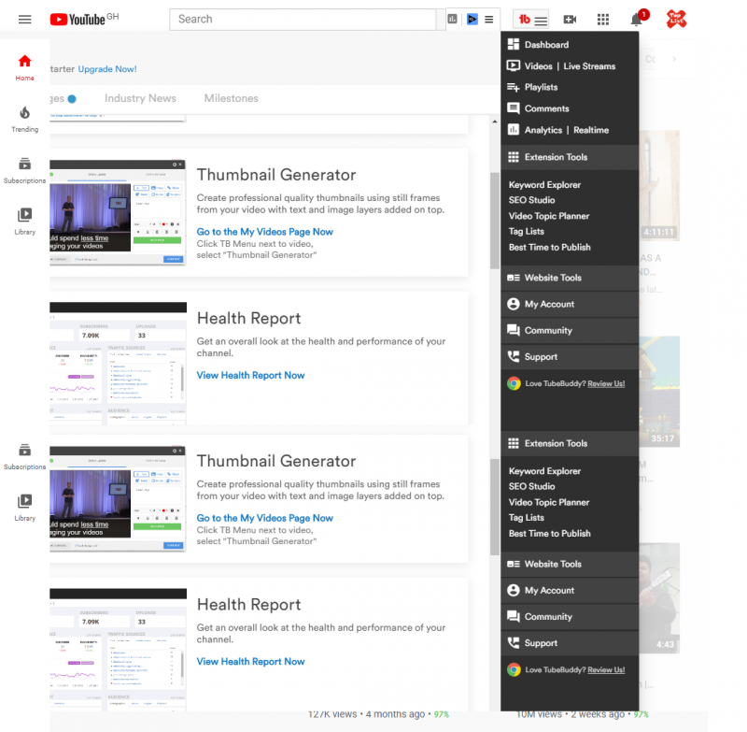This screenshot has width=747, height=732.
Task: Click the create video camera icon
Action: coord(570,20)
